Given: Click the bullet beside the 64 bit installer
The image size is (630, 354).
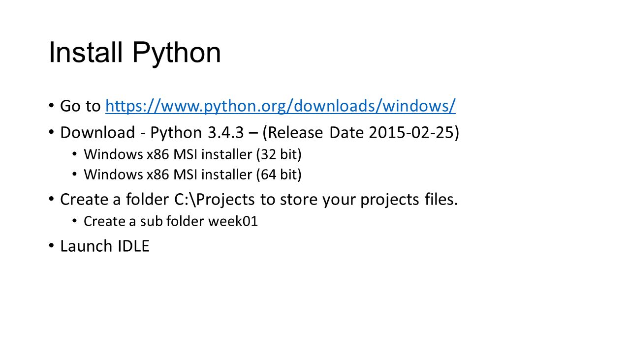Looking at the screenshot, I should (x=75, y=175).
